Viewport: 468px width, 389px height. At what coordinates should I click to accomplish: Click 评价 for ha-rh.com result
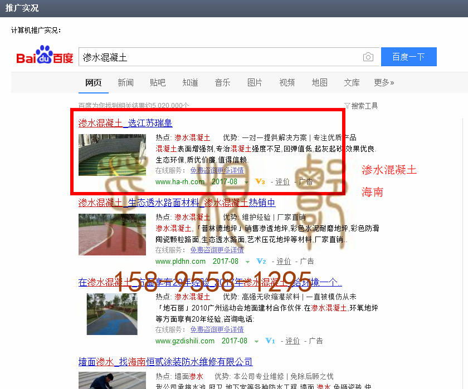coord(282,181)
